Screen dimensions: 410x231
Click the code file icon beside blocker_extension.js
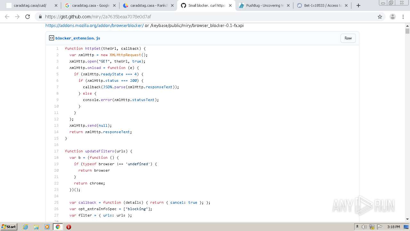[x=51, y=38]
